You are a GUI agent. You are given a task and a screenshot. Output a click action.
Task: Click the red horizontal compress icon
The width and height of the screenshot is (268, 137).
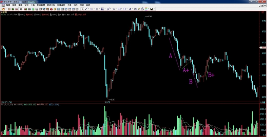tap(17, 9)
